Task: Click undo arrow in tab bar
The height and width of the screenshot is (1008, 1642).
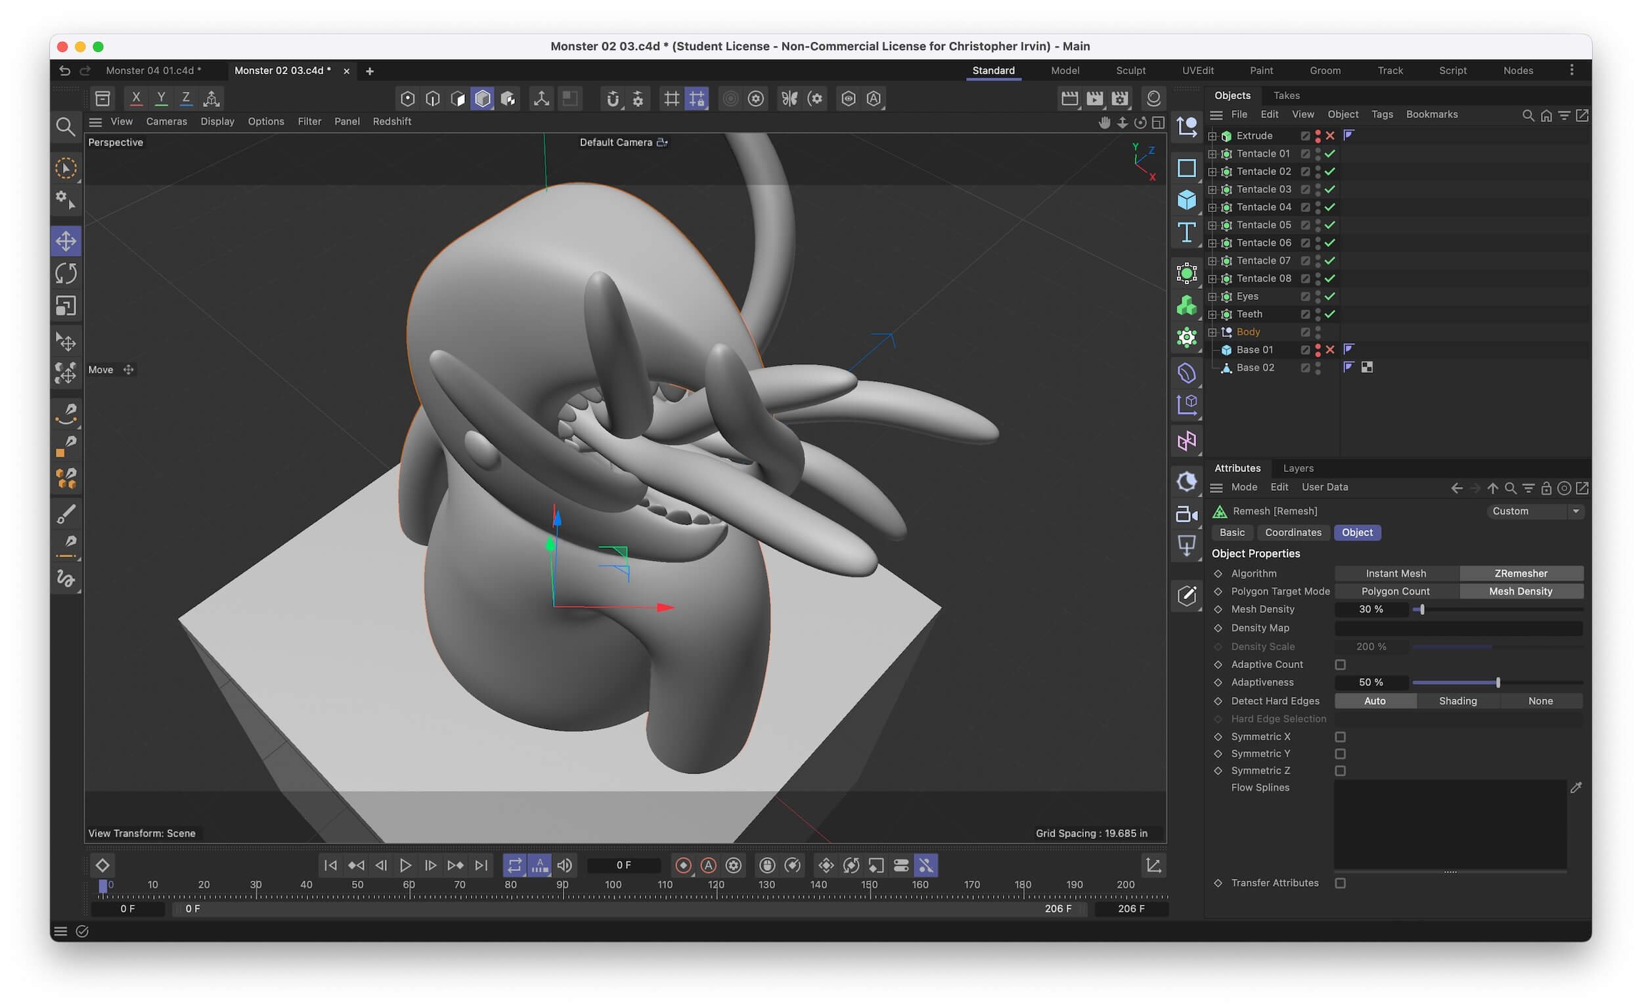Action: click(64, 71)
